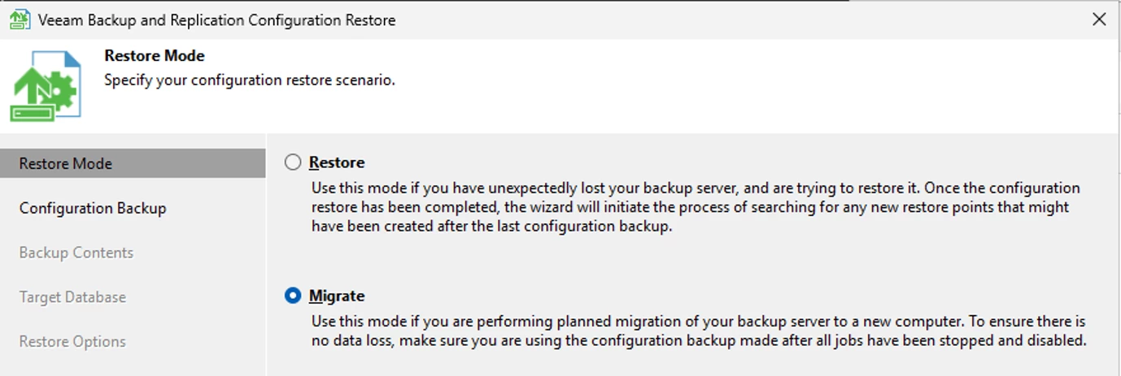1121x376 pixels.
Task: Open the Restore Options step
Action: [133, 342]
